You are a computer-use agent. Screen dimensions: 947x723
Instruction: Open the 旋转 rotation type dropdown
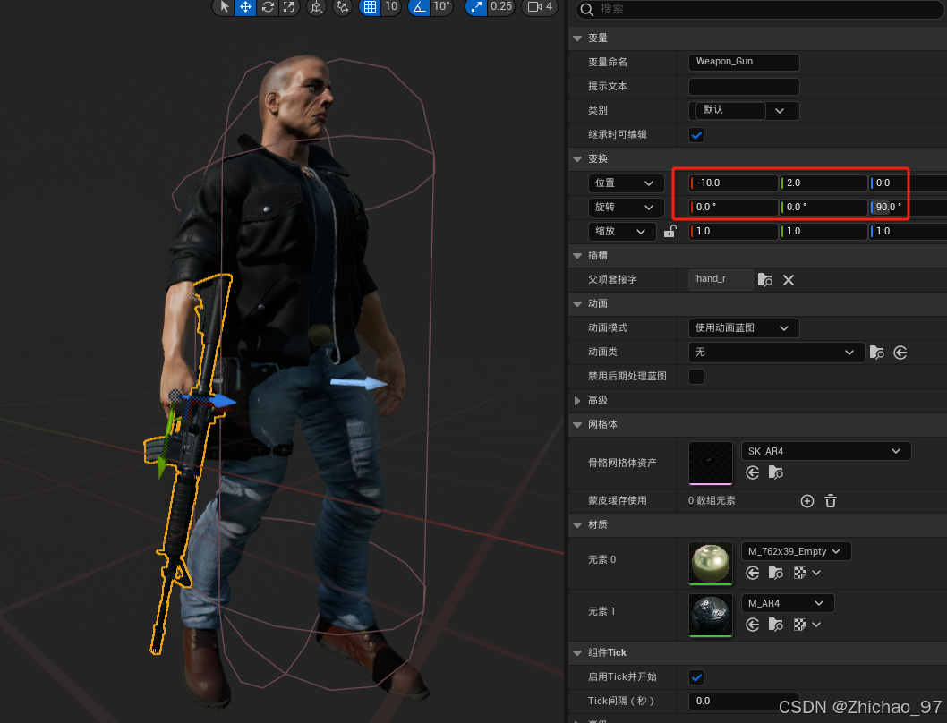[x=625, y=208]
